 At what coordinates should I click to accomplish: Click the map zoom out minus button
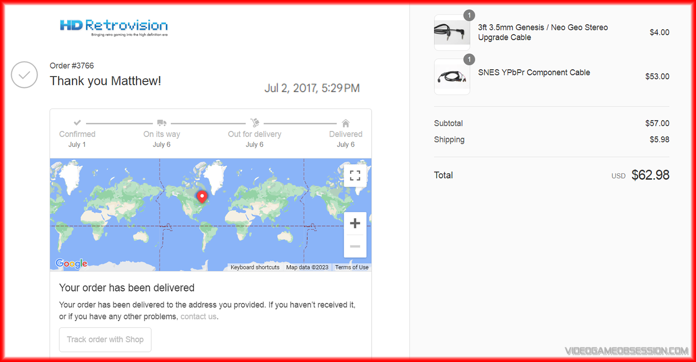tap(355, 246)
